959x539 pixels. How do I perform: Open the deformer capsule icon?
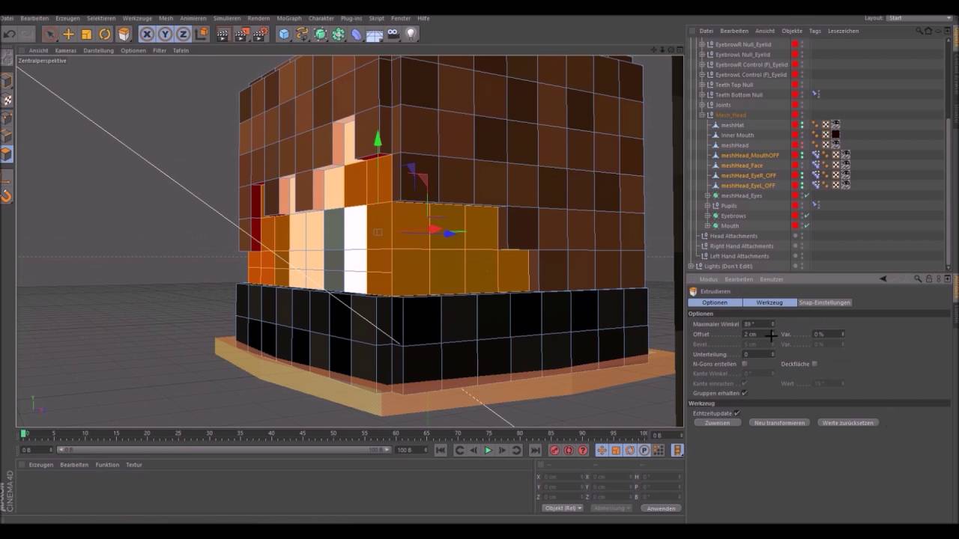(x=357, y=34)
